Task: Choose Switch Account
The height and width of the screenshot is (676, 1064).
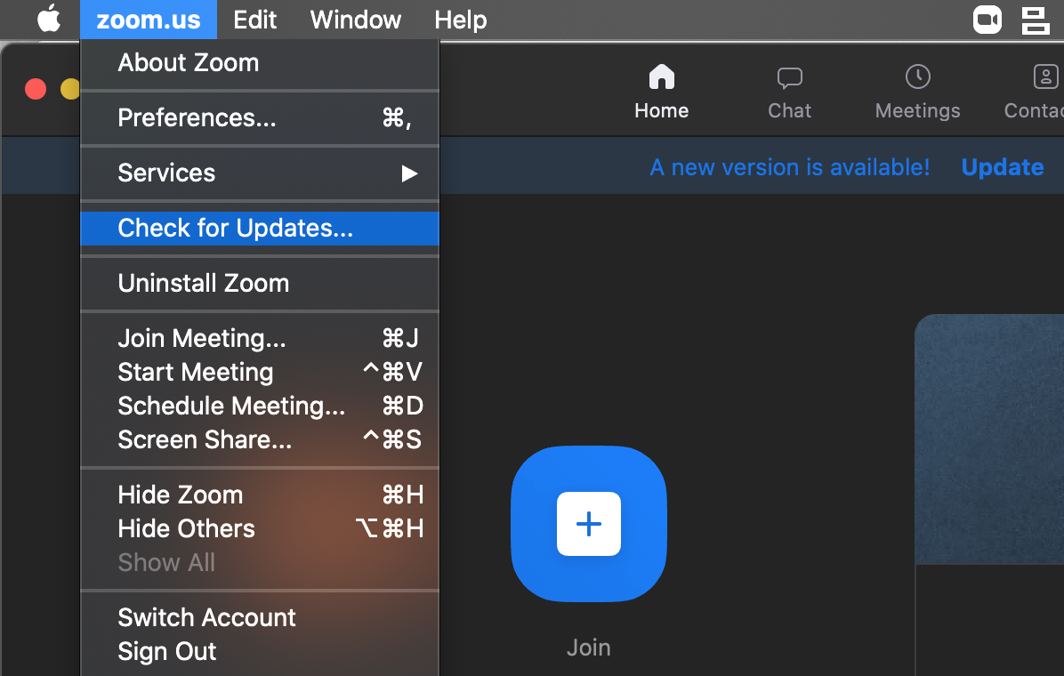Action: point(260,617)
